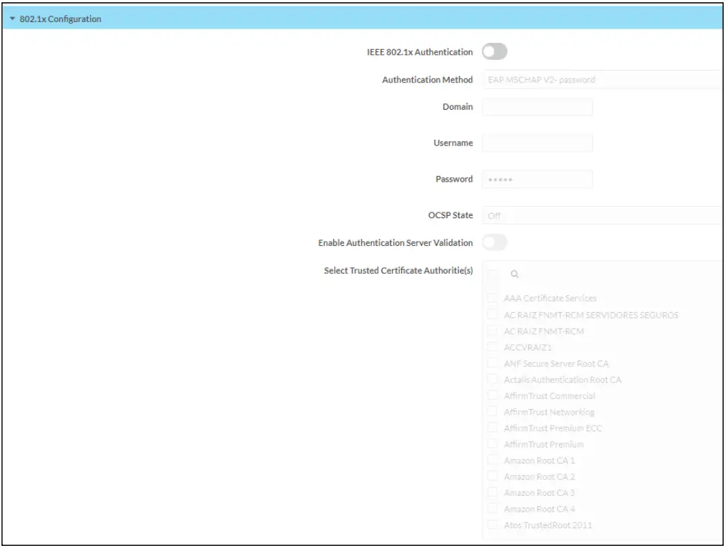Screen dimensions: 728x548
Task: Select the Amazon Root CA 1 checkbox
Action: click(492, 460)
